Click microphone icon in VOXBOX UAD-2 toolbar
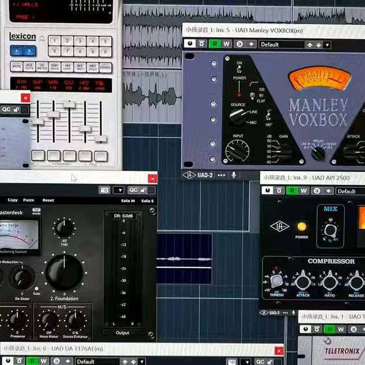Screen dimensions: 365x365 click(x=234, y=175)
